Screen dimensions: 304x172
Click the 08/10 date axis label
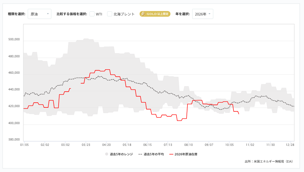point(188,145)
